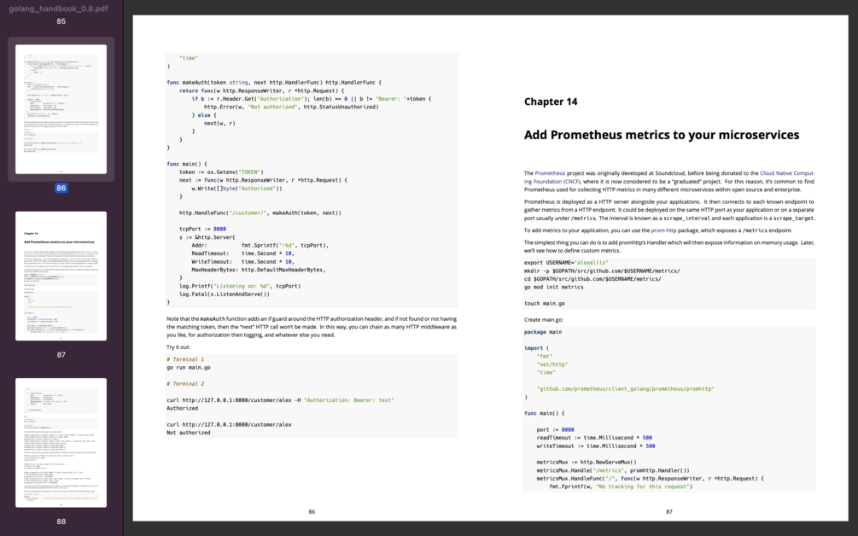Click the Add Prometheus metrics title
The width and height of the screenshot is (858, 536).
coord(662,135)
